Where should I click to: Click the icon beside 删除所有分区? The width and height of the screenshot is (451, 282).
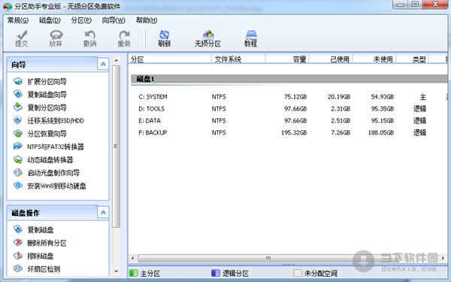(18, 243)
